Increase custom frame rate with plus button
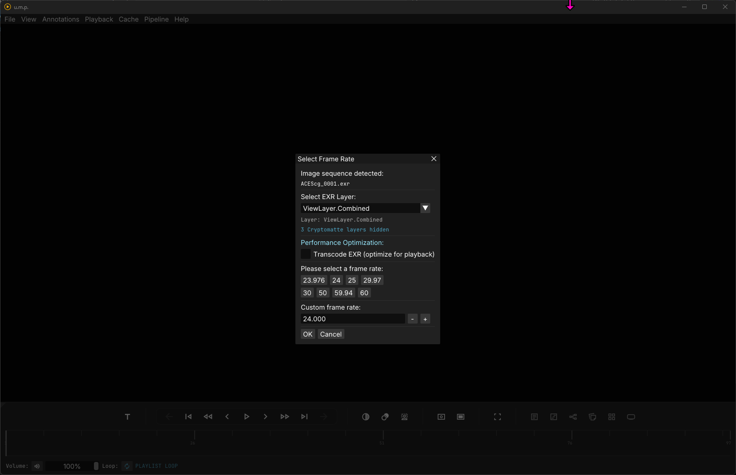 [425, 319]
